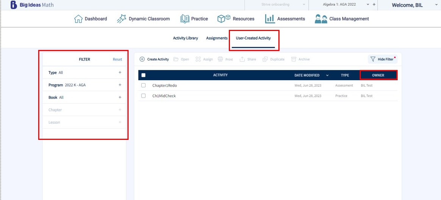
Task: Click the Archive box icon
Action: 293,59
